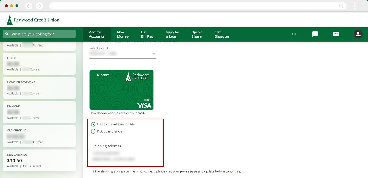Open the View my Accounts menu
This screenshot has width=368, height=178.
[x=97, y=34]
